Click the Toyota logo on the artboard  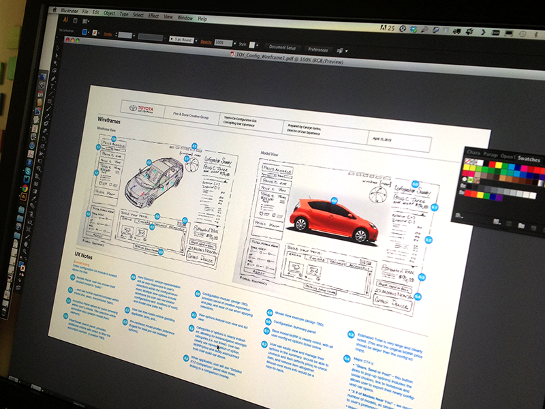point(142,109)
